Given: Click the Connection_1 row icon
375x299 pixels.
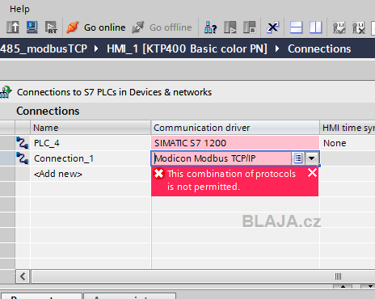Looking at the screenshot, I should (x=22, y=158).
